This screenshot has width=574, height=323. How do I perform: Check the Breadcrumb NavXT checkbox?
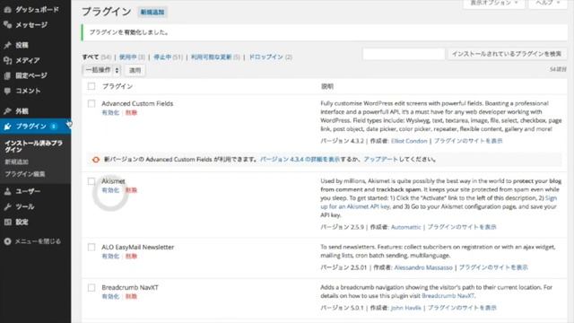pos(91,287)
